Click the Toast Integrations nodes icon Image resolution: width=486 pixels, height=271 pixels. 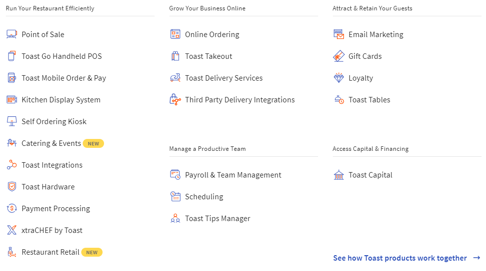coord(12,165)
